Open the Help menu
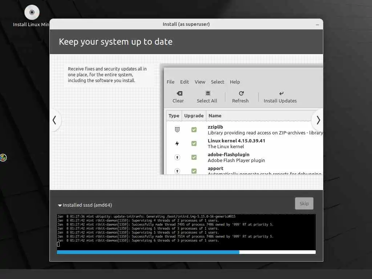The width and height of the screenshot is (372, 279). tap(235, 82)
